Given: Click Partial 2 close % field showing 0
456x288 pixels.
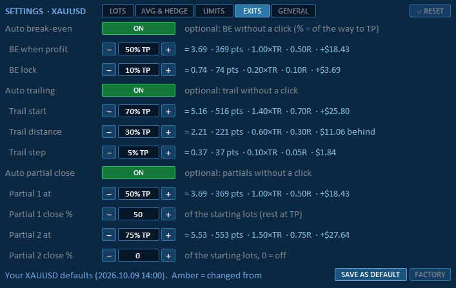Looking at the screenshot, I should coord(139,255).
